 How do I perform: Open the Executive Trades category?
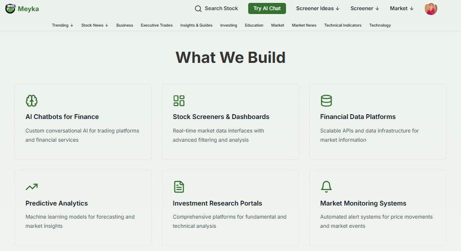[157, 25]
